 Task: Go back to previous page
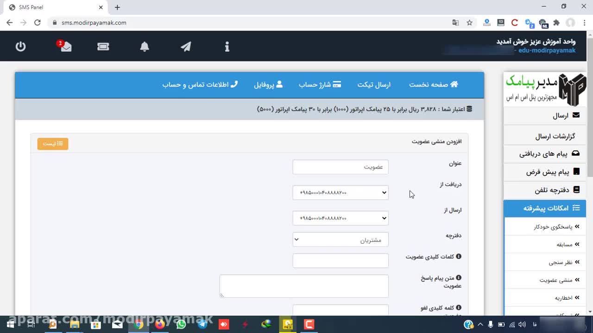[10, 22]
